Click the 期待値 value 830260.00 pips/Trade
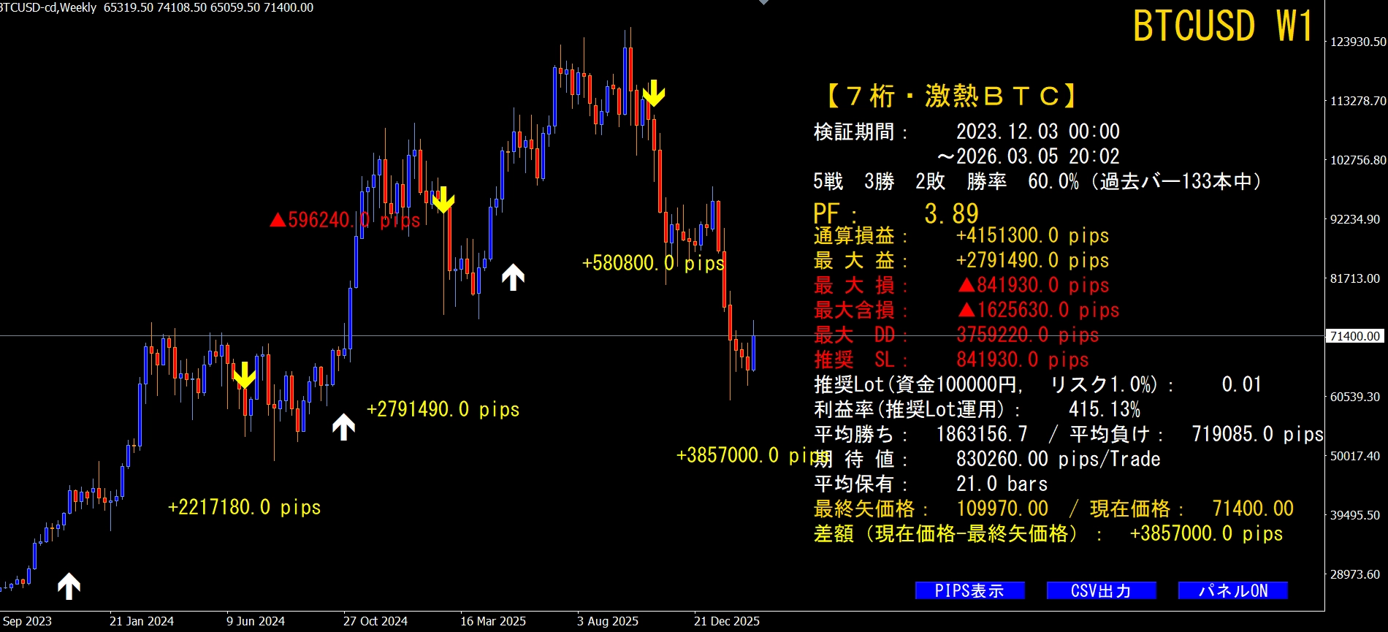1388x632 pixels. pos(1059,459)
